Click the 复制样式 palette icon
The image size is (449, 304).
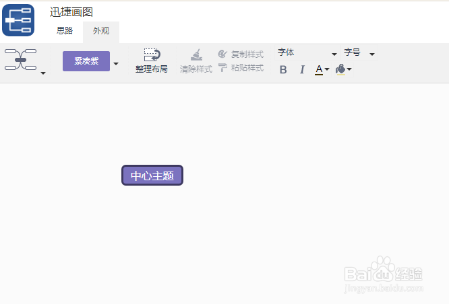222,54
